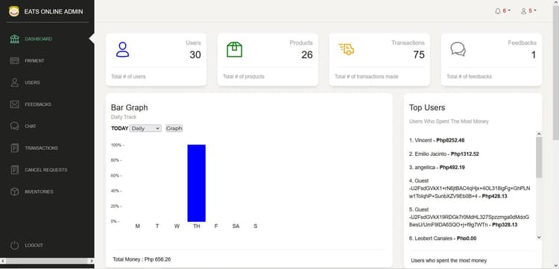This screenshot has height=269, width=559.
Task: Click the EATS ONLINE ADMIN title
Action: pos(54,11)
